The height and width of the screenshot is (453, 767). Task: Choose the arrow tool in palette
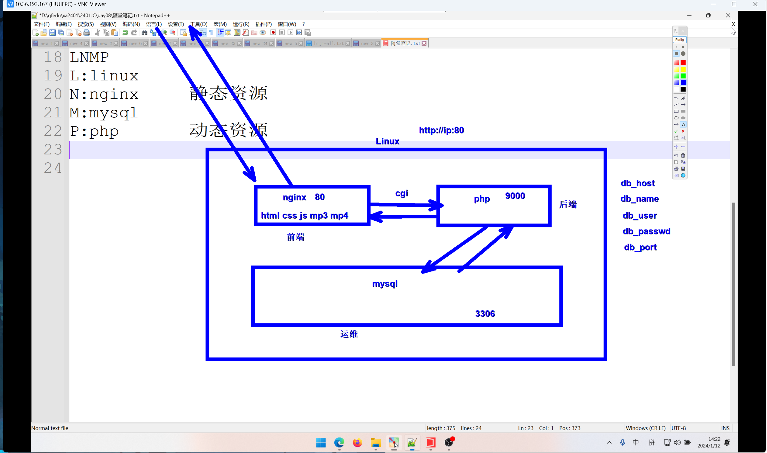[x=683, y=105]
